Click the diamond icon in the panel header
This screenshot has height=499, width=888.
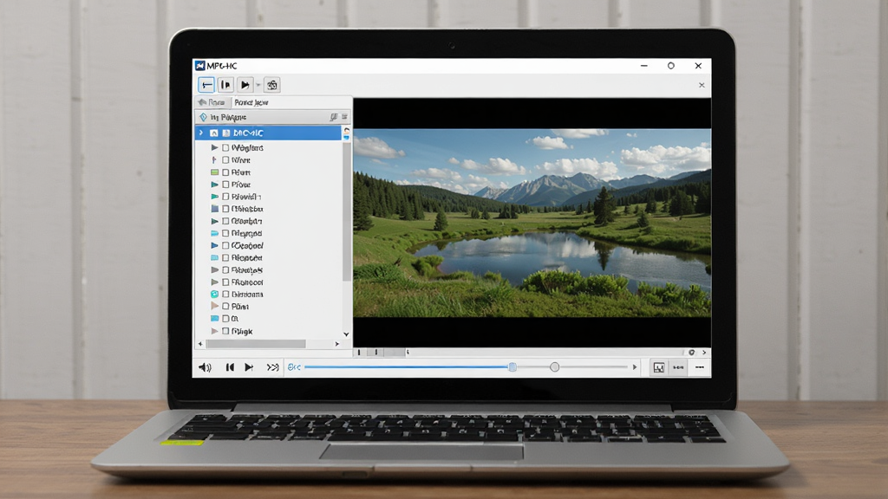(x=203, y=117)
